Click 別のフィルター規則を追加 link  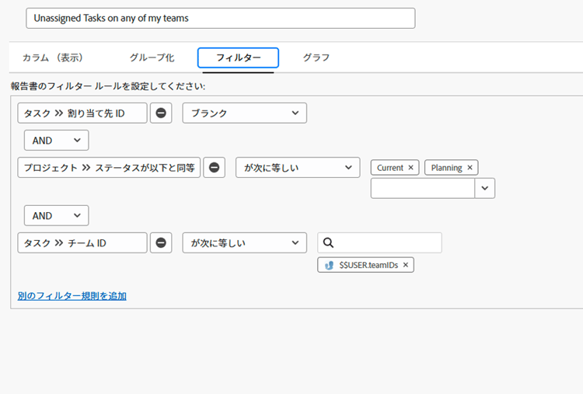click(72, 296)
